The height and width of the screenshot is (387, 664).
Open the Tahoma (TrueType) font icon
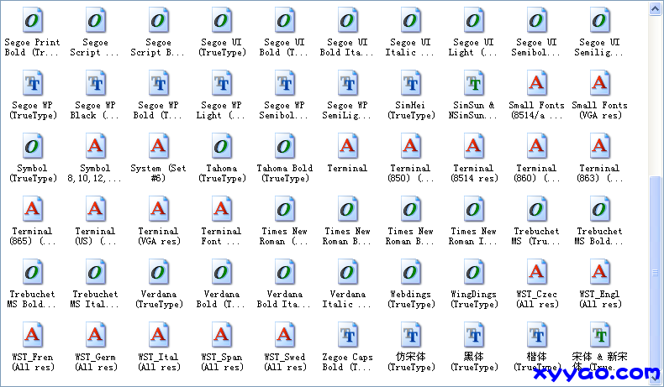(x=222, y=146)
